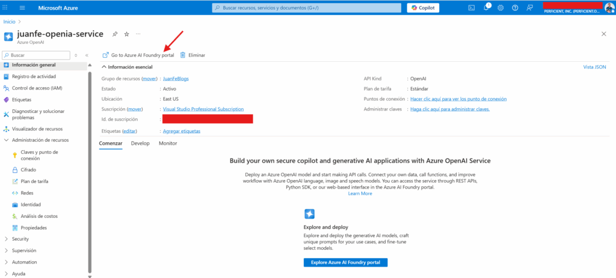Open the notifications bell
Viewport: 616px width, 278px height.
(487, 8)
